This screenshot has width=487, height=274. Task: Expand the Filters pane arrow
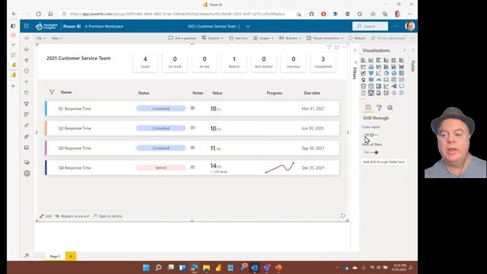[x=355, y=50]
